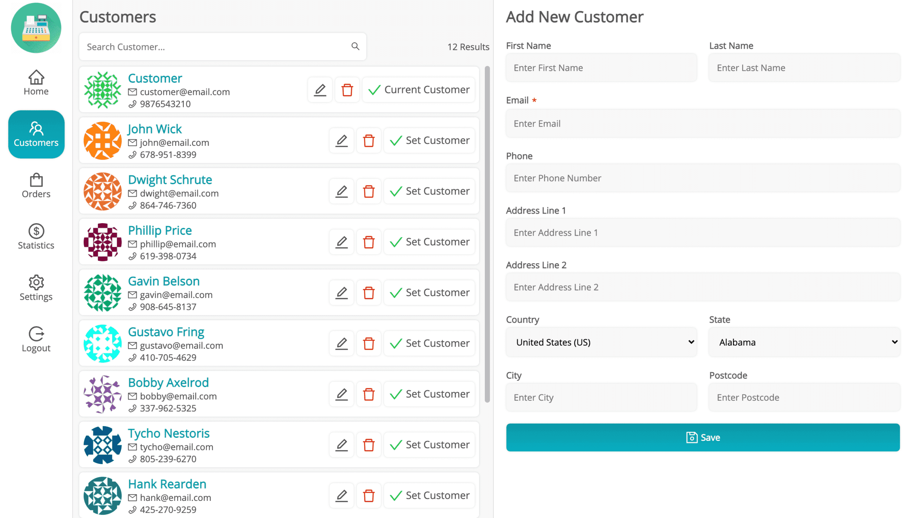
Task: Open the Orders page from the sidebar
Action: (36, 185)
